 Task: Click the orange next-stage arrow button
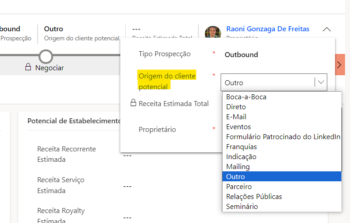click(x=340, y=65)
